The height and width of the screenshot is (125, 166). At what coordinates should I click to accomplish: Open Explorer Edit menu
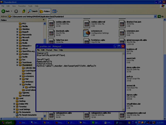click(8, 6)
